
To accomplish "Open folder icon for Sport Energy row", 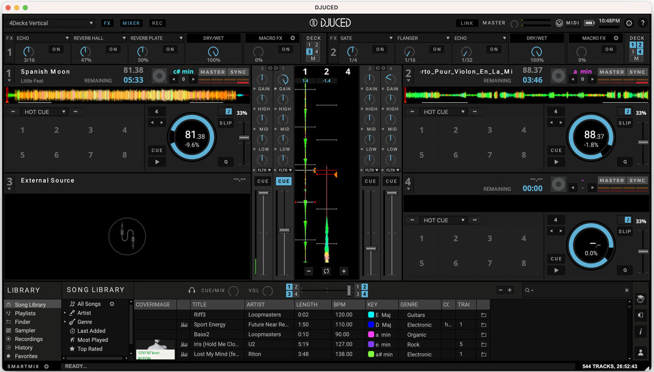I will coord(483,325).
